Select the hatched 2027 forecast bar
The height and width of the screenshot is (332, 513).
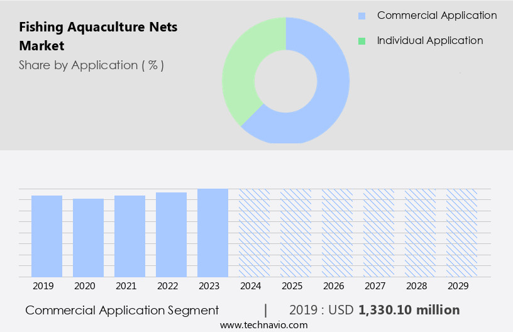point(378,233)
